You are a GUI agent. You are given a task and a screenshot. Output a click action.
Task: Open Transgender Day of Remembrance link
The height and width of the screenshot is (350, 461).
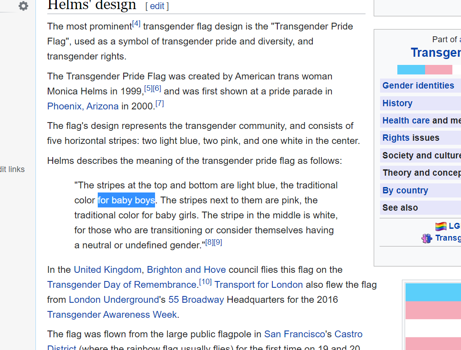point(122,285)
